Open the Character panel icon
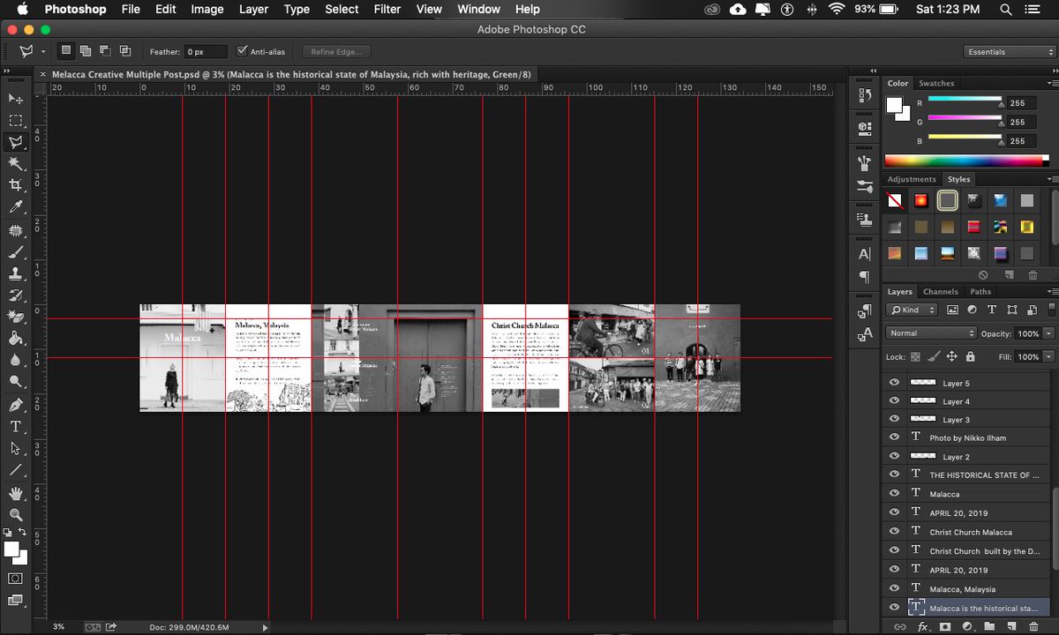Image resolution: width=1059 pixels, height=635 pixels. pos(865,254)
